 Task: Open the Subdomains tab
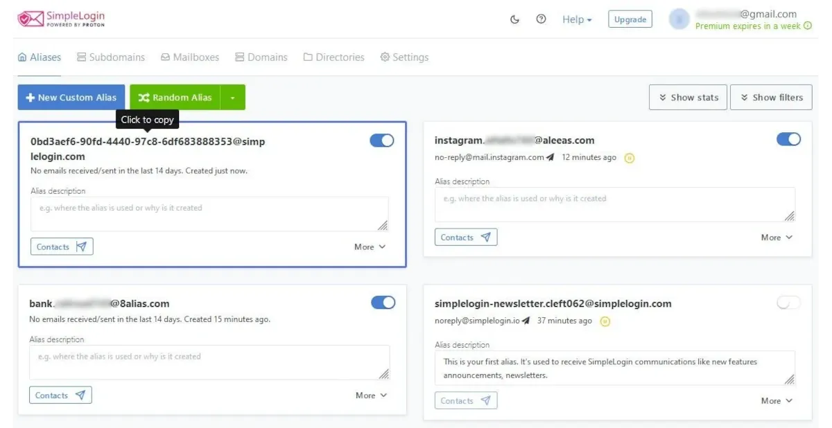111,57
